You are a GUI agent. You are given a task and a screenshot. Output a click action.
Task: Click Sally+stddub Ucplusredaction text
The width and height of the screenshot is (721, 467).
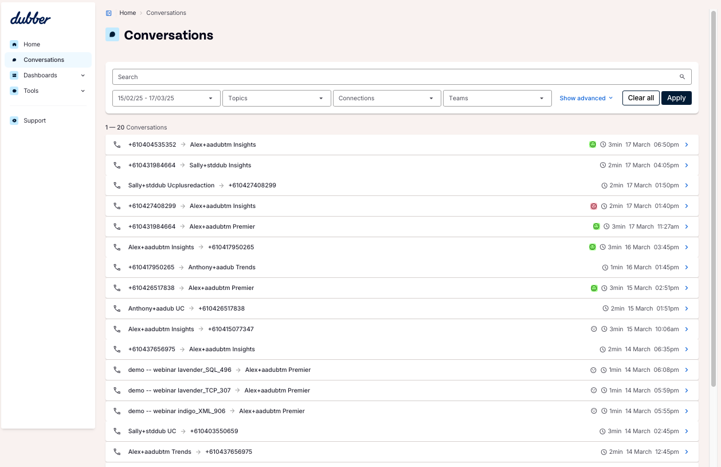click(x=171, y=185)
